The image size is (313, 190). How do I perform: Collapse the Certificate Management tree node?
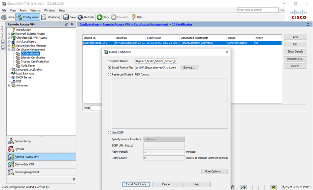9,50
